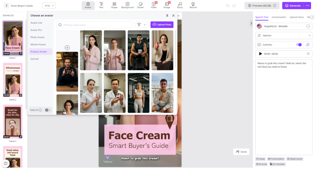Select the Scene 3 thumbnail
The height and width of the screenshot is (169, 315).
tap(13, 122)
